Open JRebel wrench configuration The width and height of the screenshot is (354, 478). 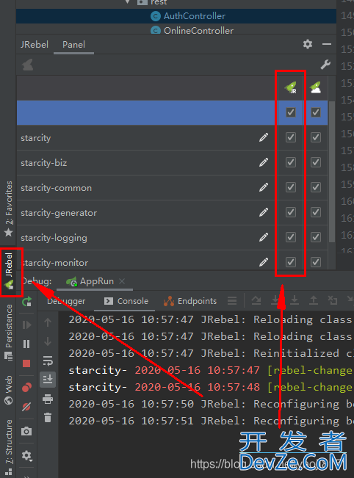[325, 65]
